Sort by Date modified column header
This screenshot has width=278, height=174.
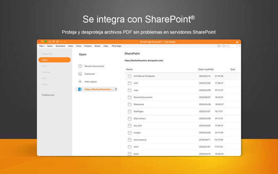tap(206, 69)
